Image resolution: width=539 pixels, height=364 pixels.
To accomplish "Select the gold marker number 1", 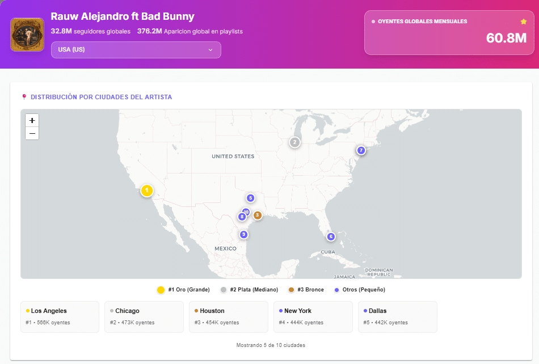I will point(147,191).
